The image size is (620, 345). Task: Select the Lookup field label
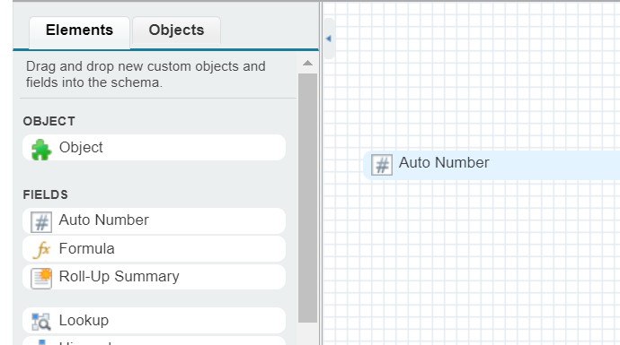coord(84,320)
